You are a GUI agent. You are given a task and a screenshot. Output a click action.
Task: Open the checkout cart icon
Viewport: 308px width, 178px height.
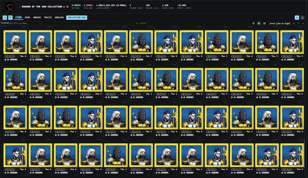pos(5,18)
